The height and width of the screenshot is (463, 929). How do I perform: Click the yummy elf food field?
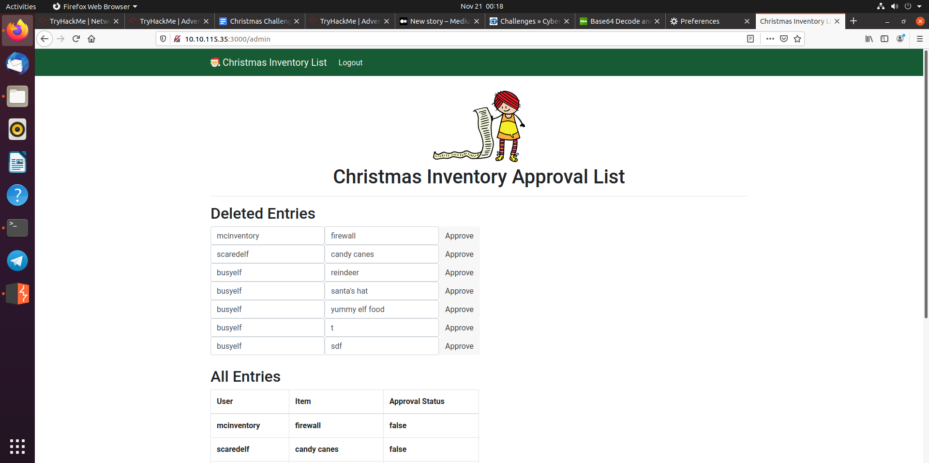pos(382,309)
